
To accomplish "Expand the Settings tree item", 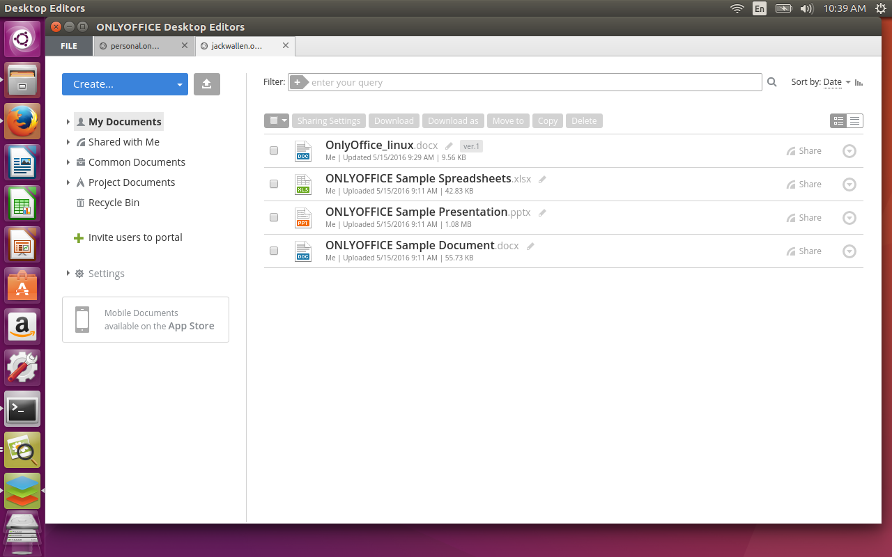I will (x=68, y=273).
